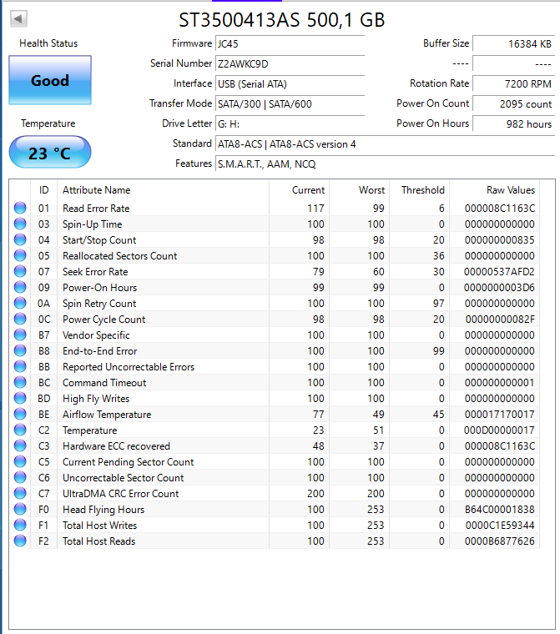Click status orb for Airflow Temperature row
560x634 pixels.
tap(20, 415)
